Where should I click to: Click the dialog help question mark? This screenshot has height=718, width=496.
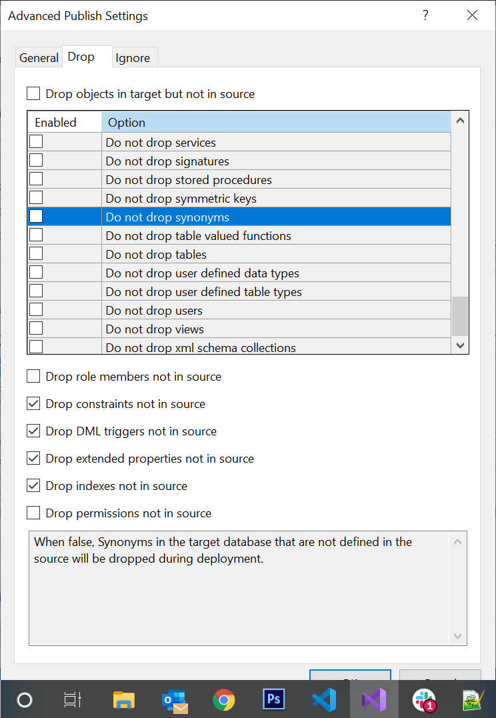click(x=425, y=15)
